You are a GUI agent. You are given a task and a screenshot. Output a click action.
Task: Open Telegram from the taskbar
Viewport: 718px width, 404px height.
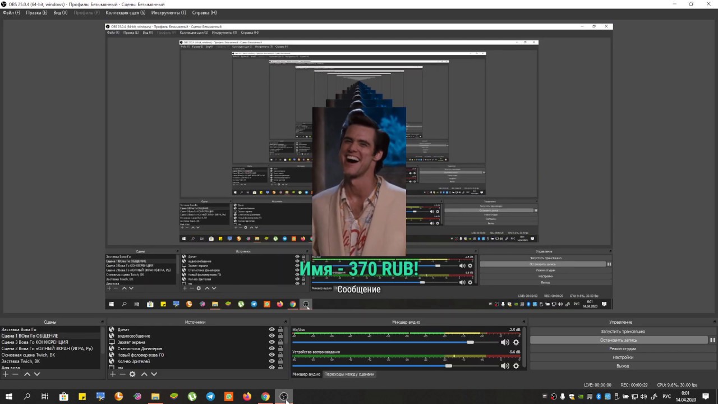[210, 397]
